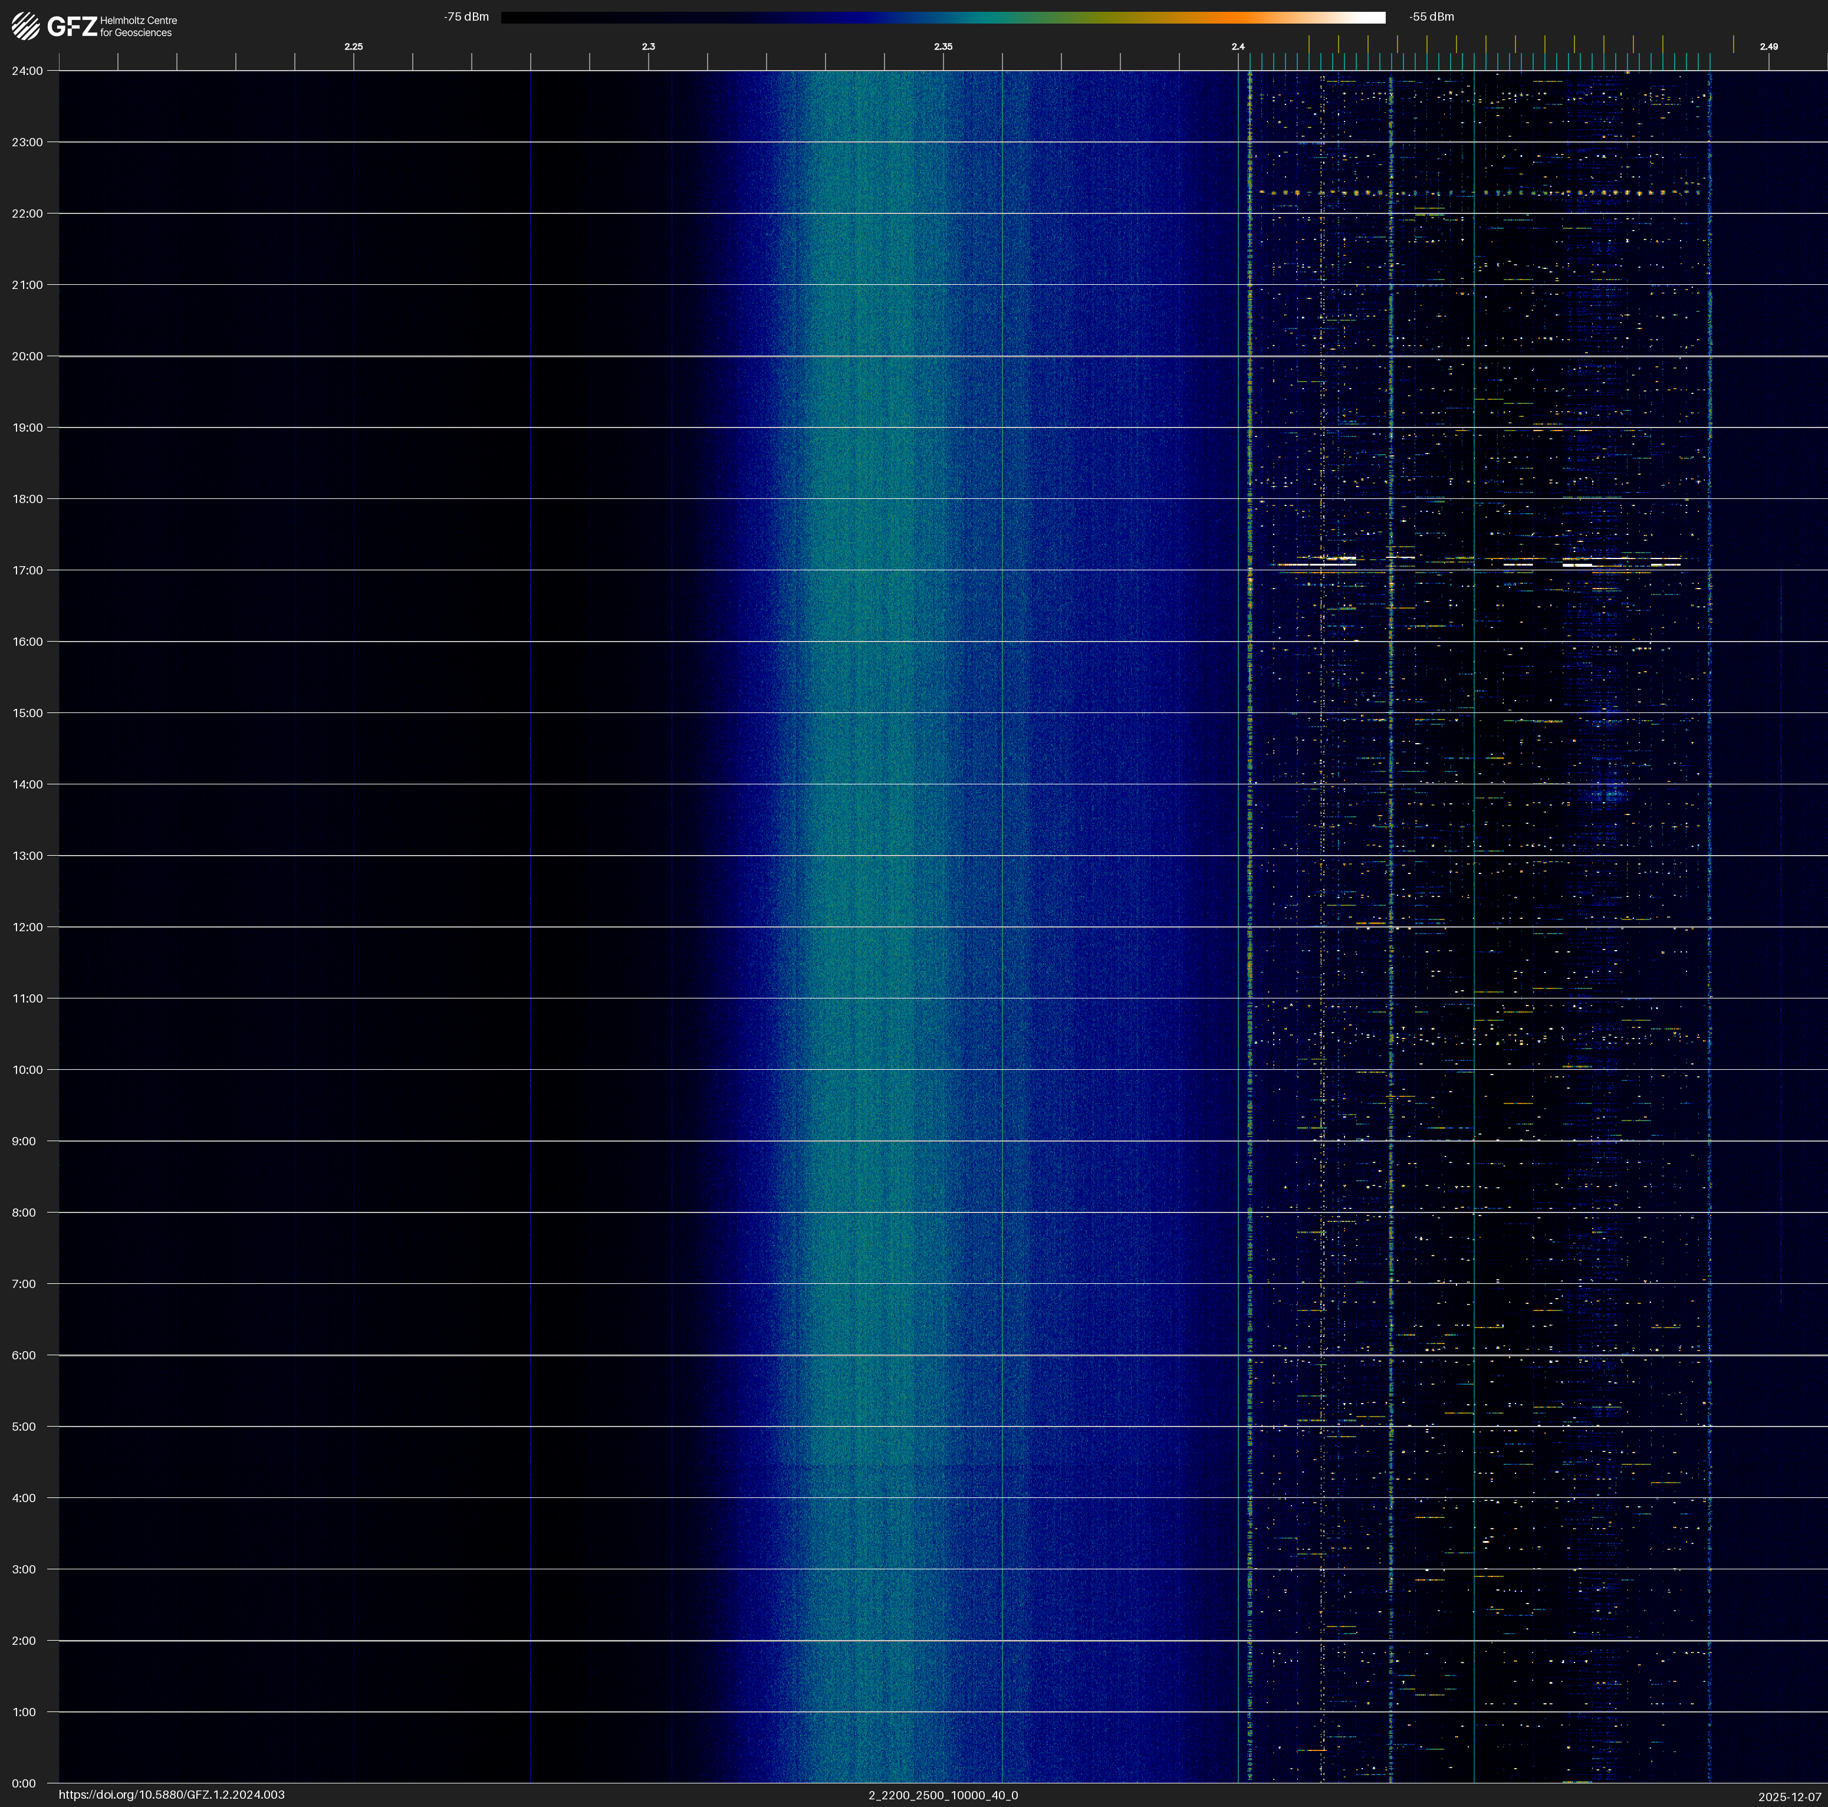Viewport: 1828px width, 1807px height.
Task: Click the color scale gradient bar
Action: tap(942, 17)
